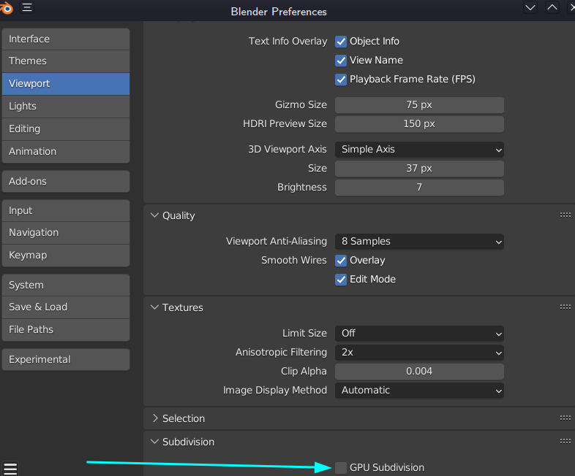Viewport: 575px width, 476px height.
Task: Switch to the Interface preferences tab
Action: click(66, 39)
